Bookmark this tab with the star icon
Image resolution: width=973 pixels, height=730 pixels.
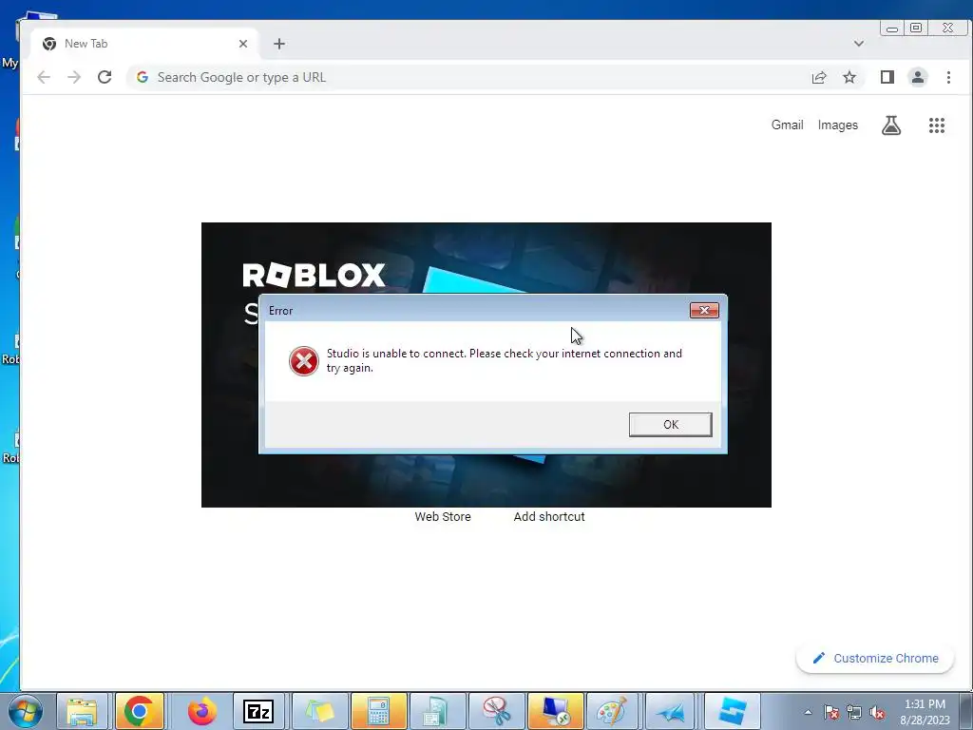(849, 77)
